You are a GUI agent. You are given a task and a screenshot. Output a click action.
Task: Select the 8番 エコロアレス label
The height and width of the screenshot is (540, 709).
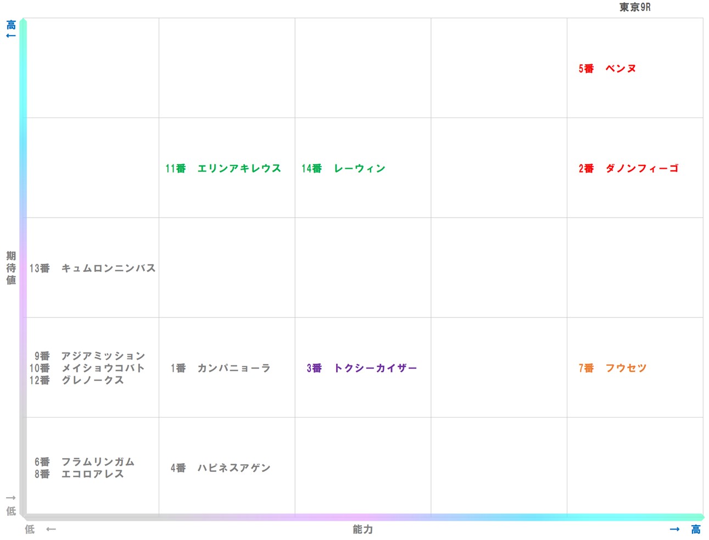[80, 474]
